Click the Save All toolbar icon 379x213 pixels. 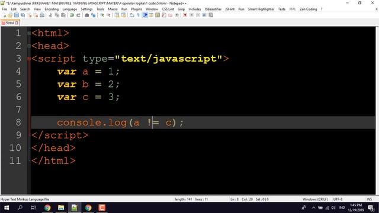click(x=23, y=15)
